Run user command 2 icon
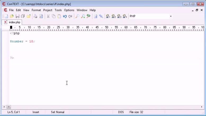The image size is (206, 116). click(x=114, y=16)
